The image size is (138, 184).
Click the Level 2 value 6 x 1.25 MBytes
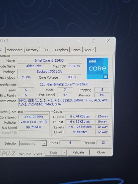(80, 127)
